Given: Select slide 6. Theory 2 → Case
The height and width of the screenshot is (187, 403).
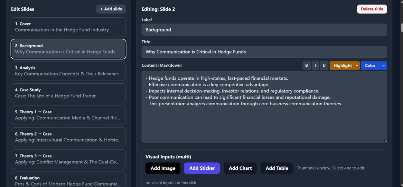Looking at the screenshot, I should click(x=68, y=137).
